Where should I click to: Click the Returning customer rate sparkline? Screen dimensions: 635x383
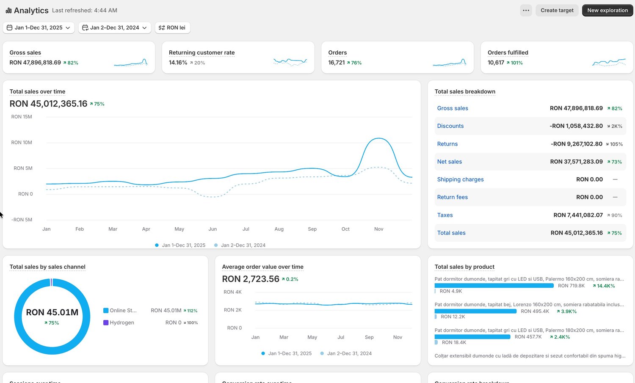click(290, 63)
